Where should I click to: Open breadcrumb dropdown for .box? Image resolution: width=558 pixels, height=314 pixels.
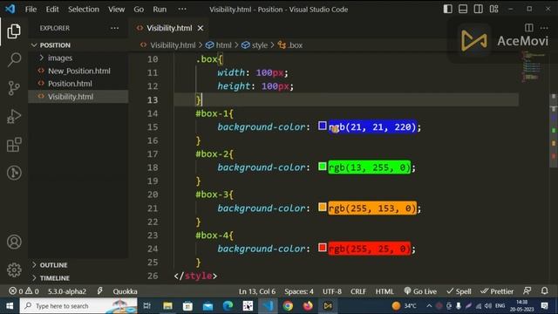tap(290, 45)
